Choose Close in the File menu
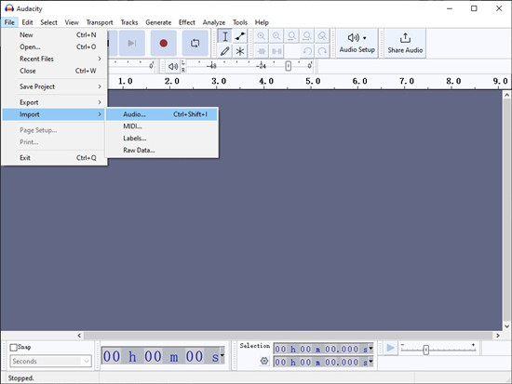Image resolution: width=512 pixels, height=384 pixels. pyautogui.click(x=54, y=71)
